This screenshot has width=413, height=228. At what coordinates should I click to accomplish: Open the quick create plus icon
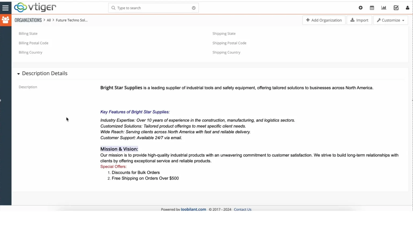[361, 8]
